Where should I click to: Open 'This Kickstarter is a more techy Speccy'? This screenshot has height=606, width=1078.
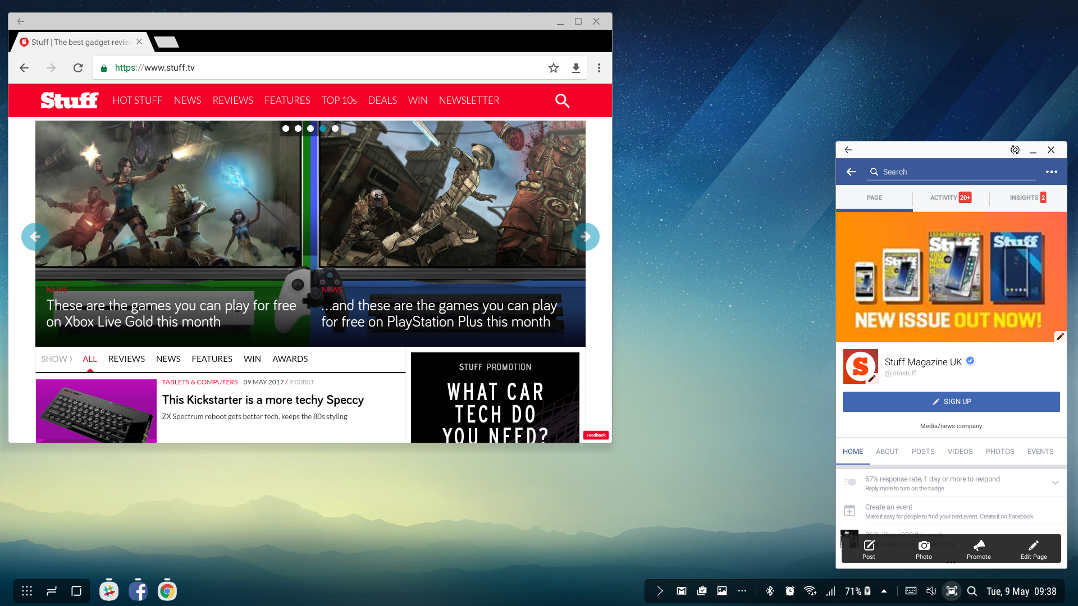click(263, 400)
